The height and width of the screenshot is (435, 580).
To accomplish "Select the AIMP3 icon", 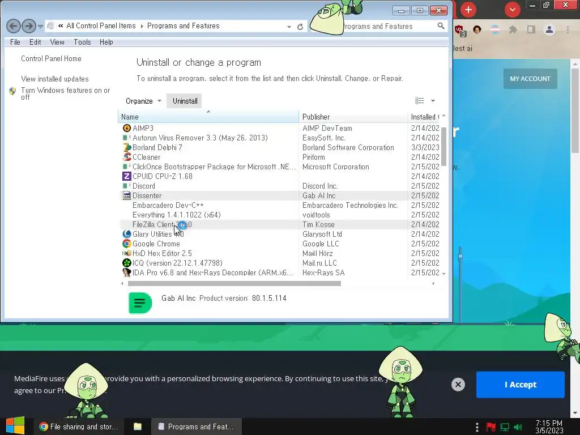I will pos(127,128).
